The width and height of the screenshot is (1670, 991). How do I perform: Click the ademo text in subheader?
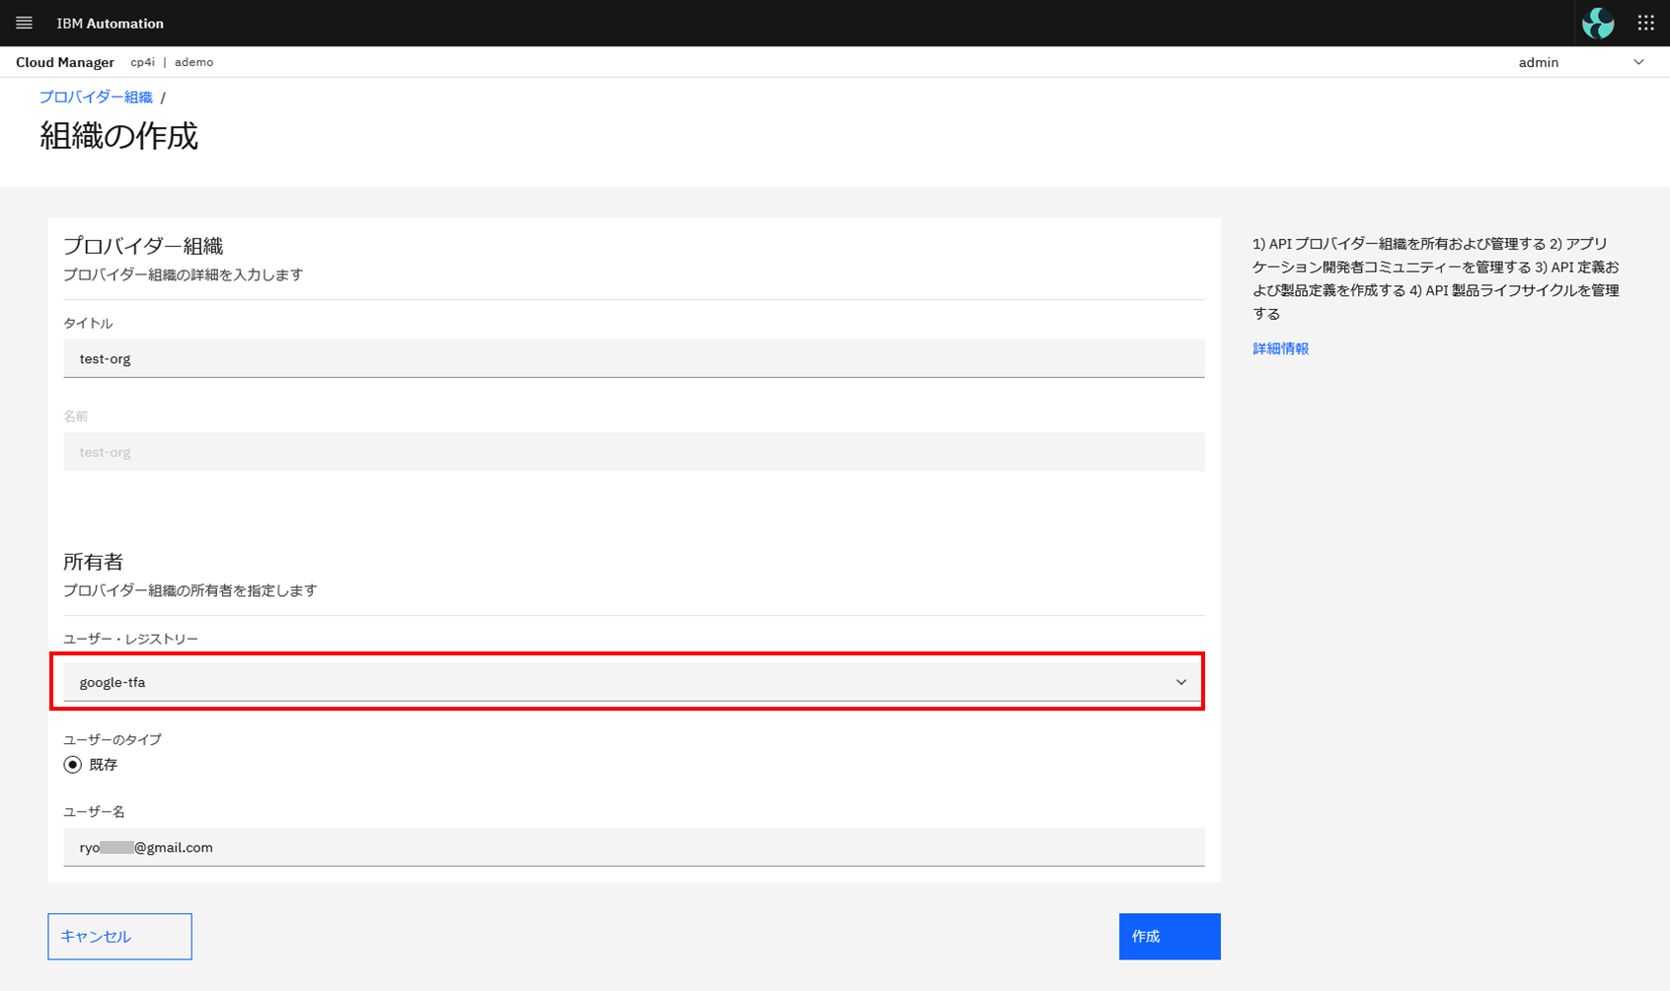[x=193, y=62]
